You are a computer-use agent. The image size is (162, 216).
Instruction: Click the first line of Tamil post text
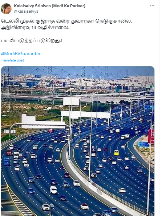click(x=66, y=21)
